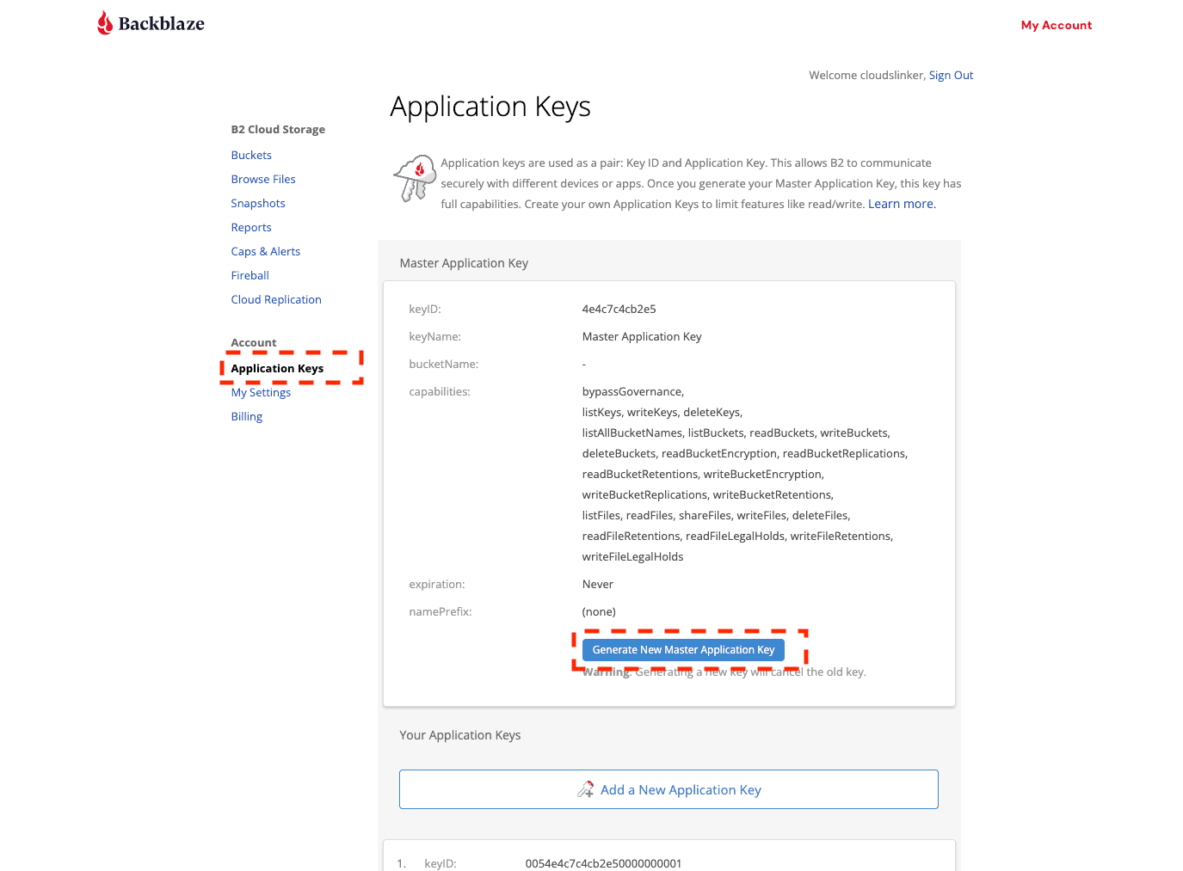Click the Backblaze flame logo
1183x871 pixels.
tap(105, 23)
